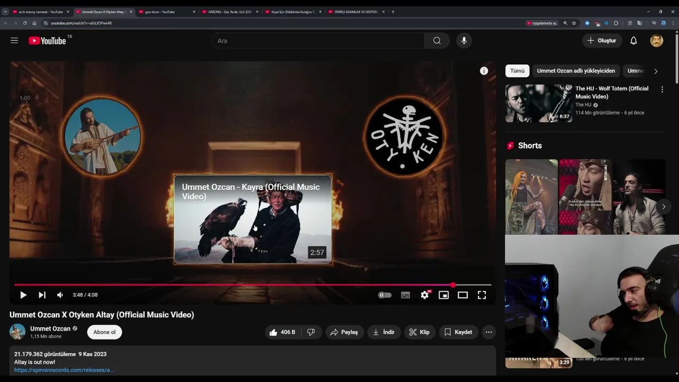
Task: Open Chrome three-dot menu
Action: click(673, 23)
